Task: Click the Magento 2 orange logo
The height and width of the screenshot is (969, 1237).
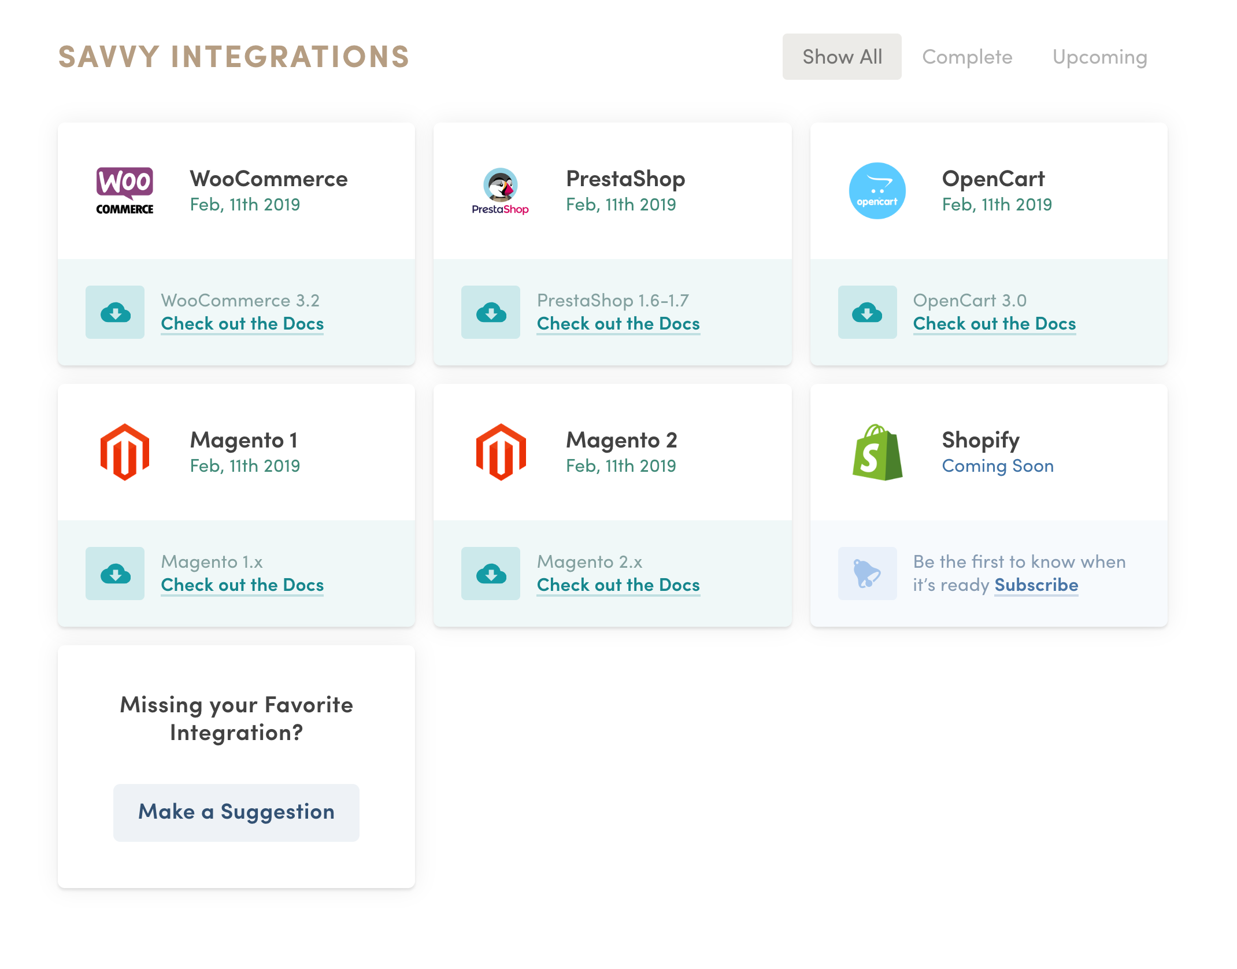Action: (x=501, y=452)
